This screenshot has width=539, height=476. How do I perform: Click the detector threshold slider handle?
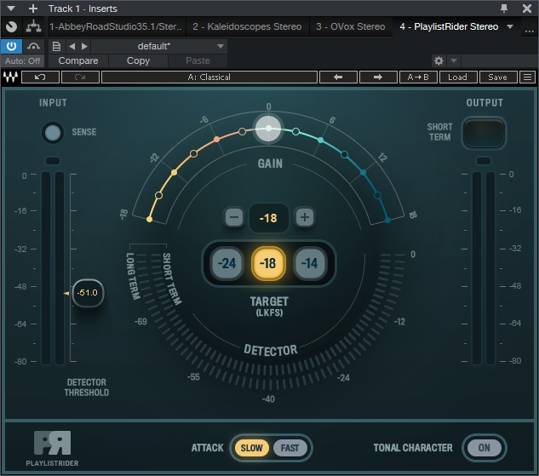(87, 293)
